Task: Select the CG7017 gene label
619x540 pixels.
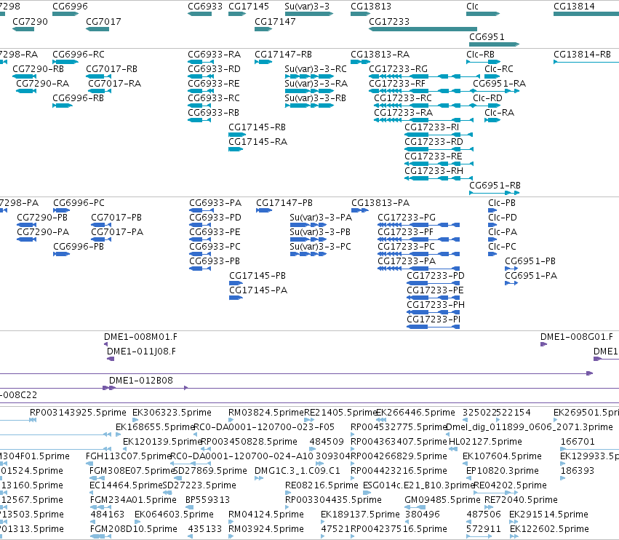Action: [103, 21]
